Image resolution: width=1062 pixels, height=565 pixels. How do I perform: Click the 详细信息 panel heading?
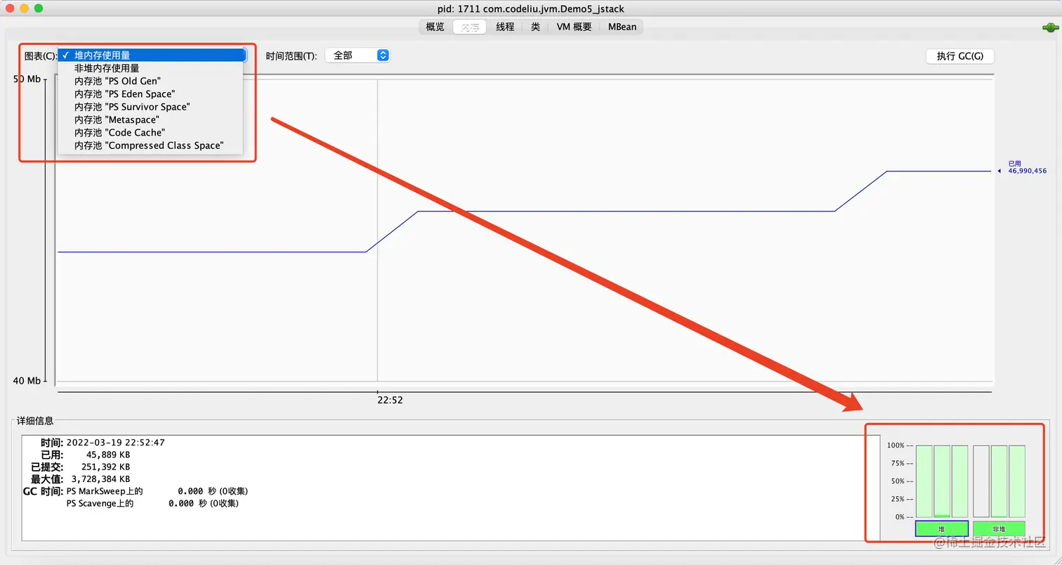[x=35, y=421]
